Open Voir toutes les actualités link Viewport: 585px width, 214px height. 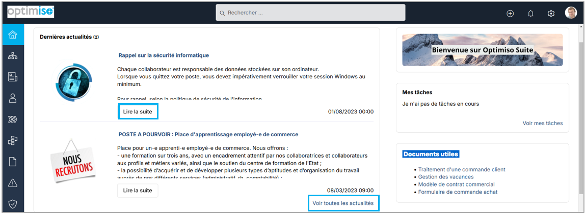(x=343, y=203)
